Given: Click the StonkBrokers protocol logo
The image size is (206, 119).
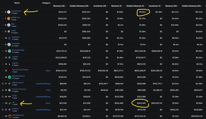Looking at the screenshot, I should coord(10,116).
